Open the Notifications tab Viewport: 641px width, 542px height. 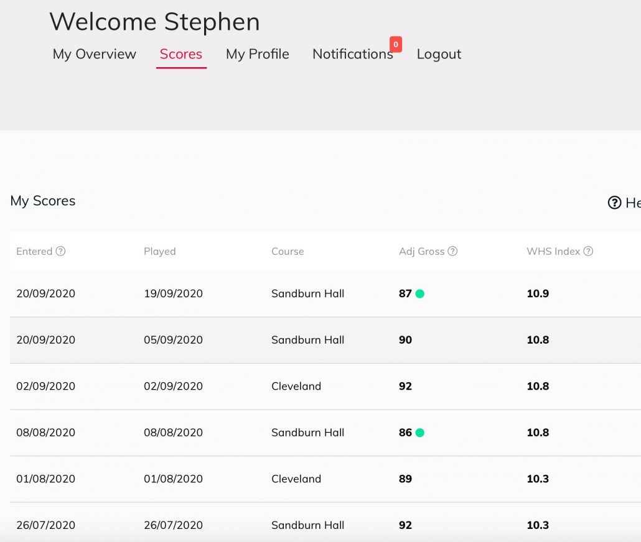coord(353,54)
